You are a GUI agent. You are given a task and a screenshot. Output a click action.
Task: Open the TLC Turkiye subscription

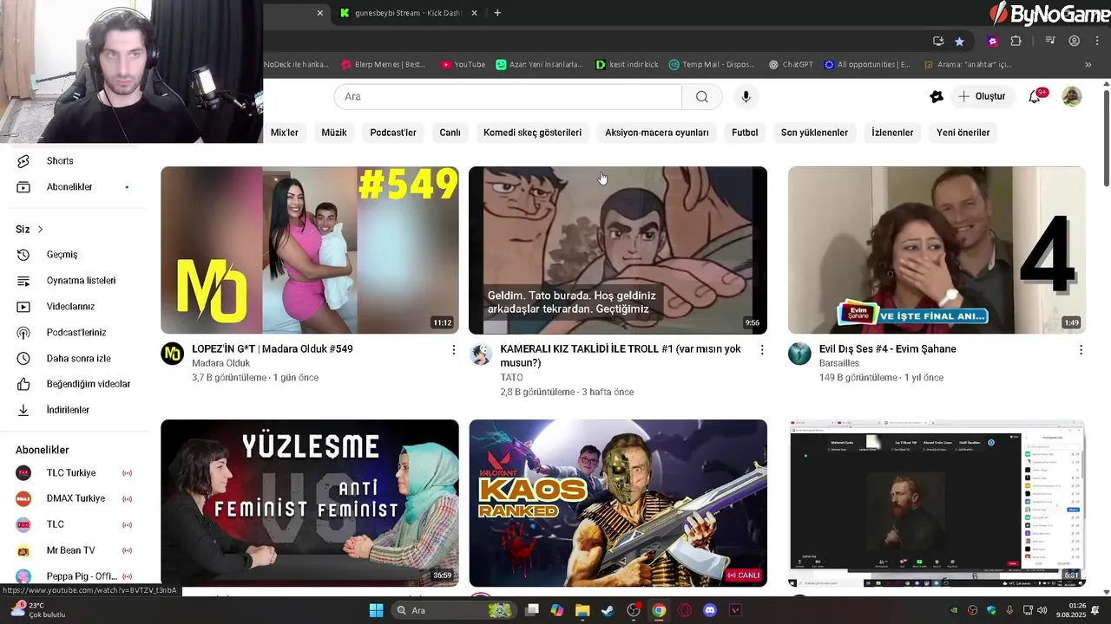pyautogui.click(x=74, y=473)
